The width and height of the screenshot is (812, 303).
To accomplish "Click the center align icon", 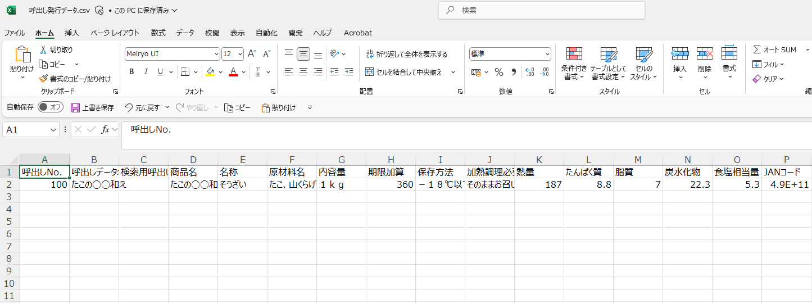I will point(303,72).
